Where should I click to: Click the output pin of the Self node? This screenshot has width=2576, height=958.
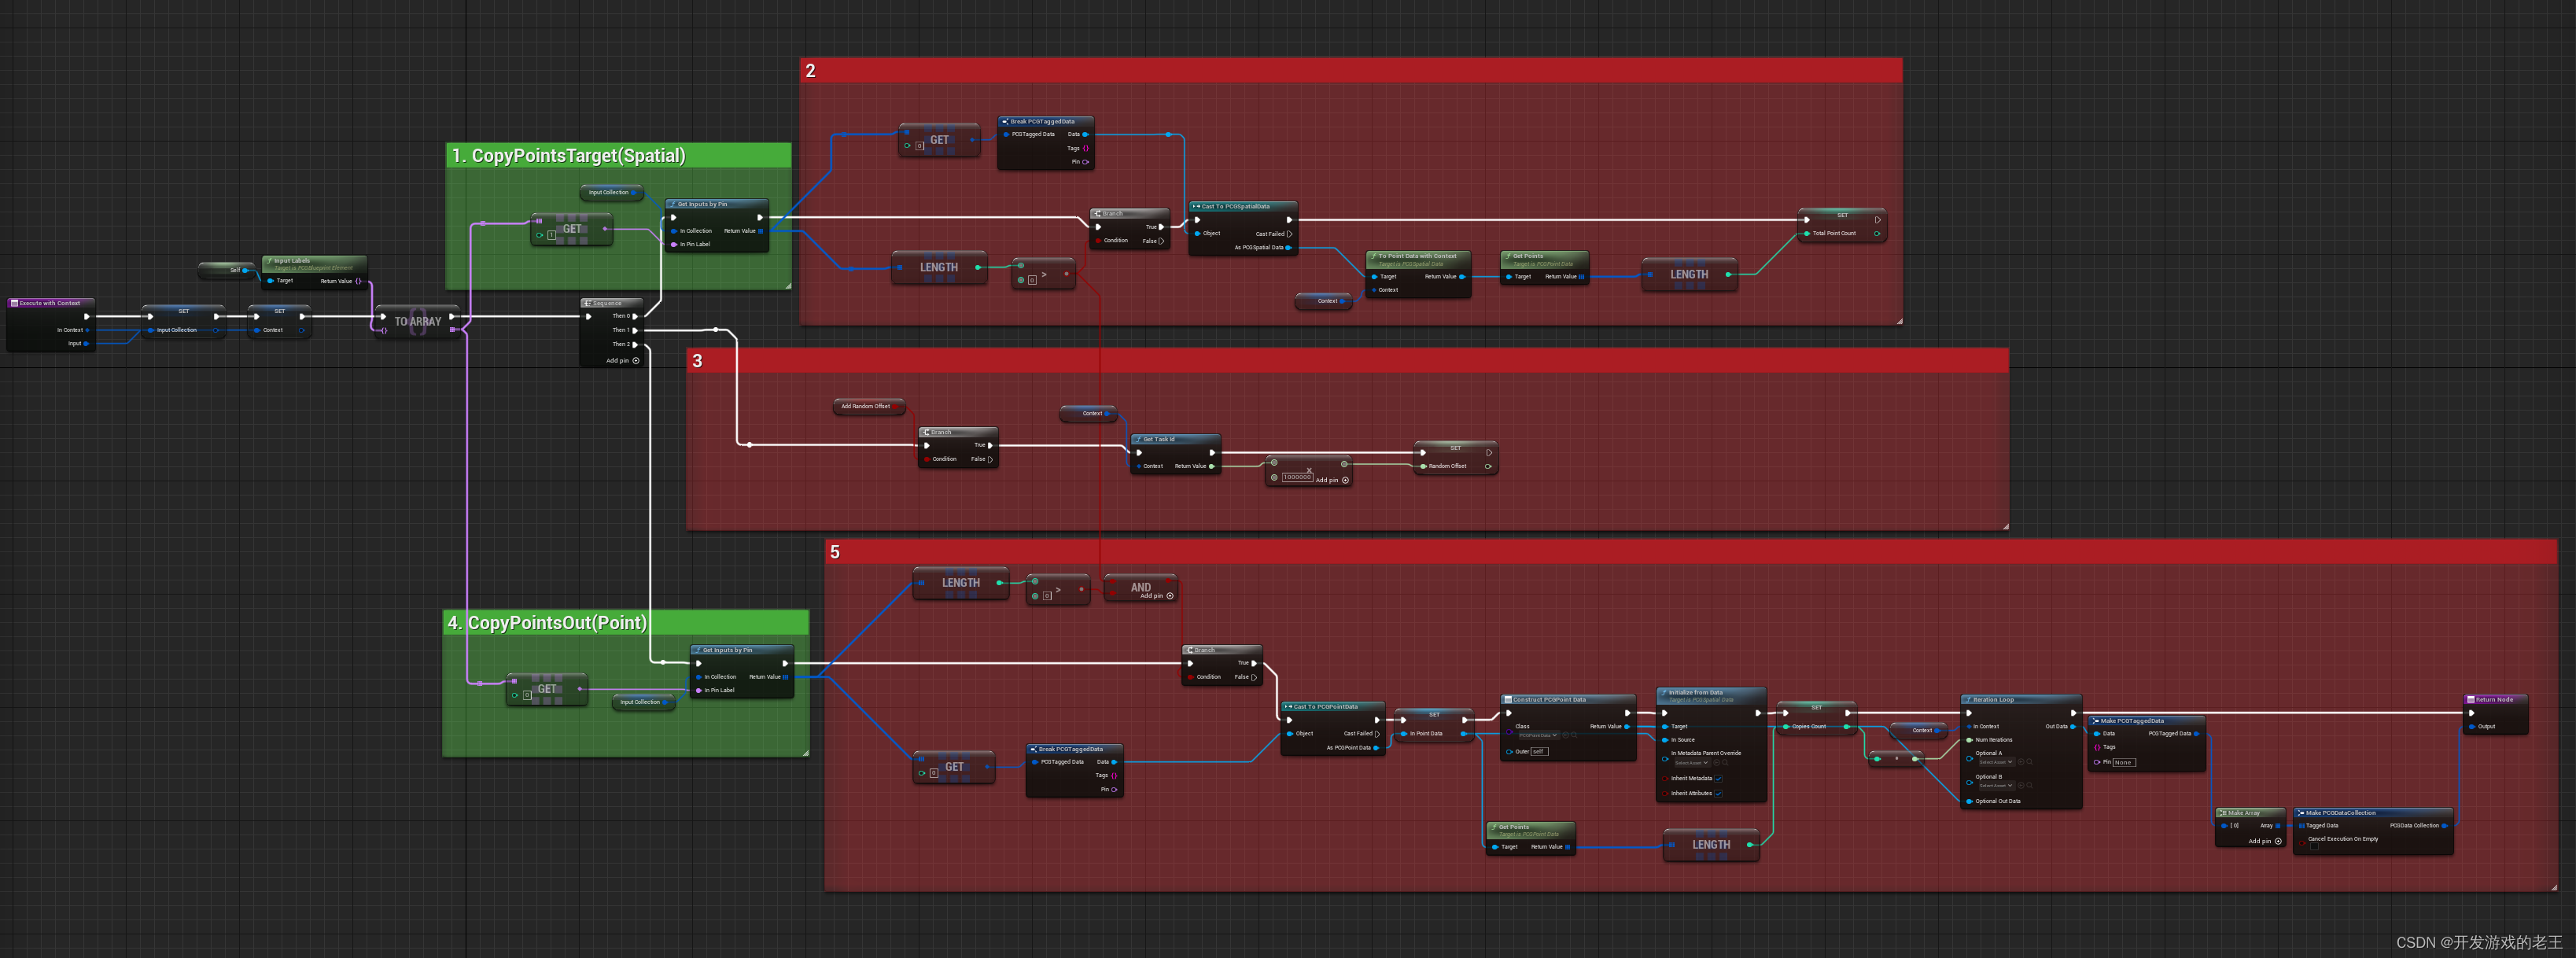245,270
